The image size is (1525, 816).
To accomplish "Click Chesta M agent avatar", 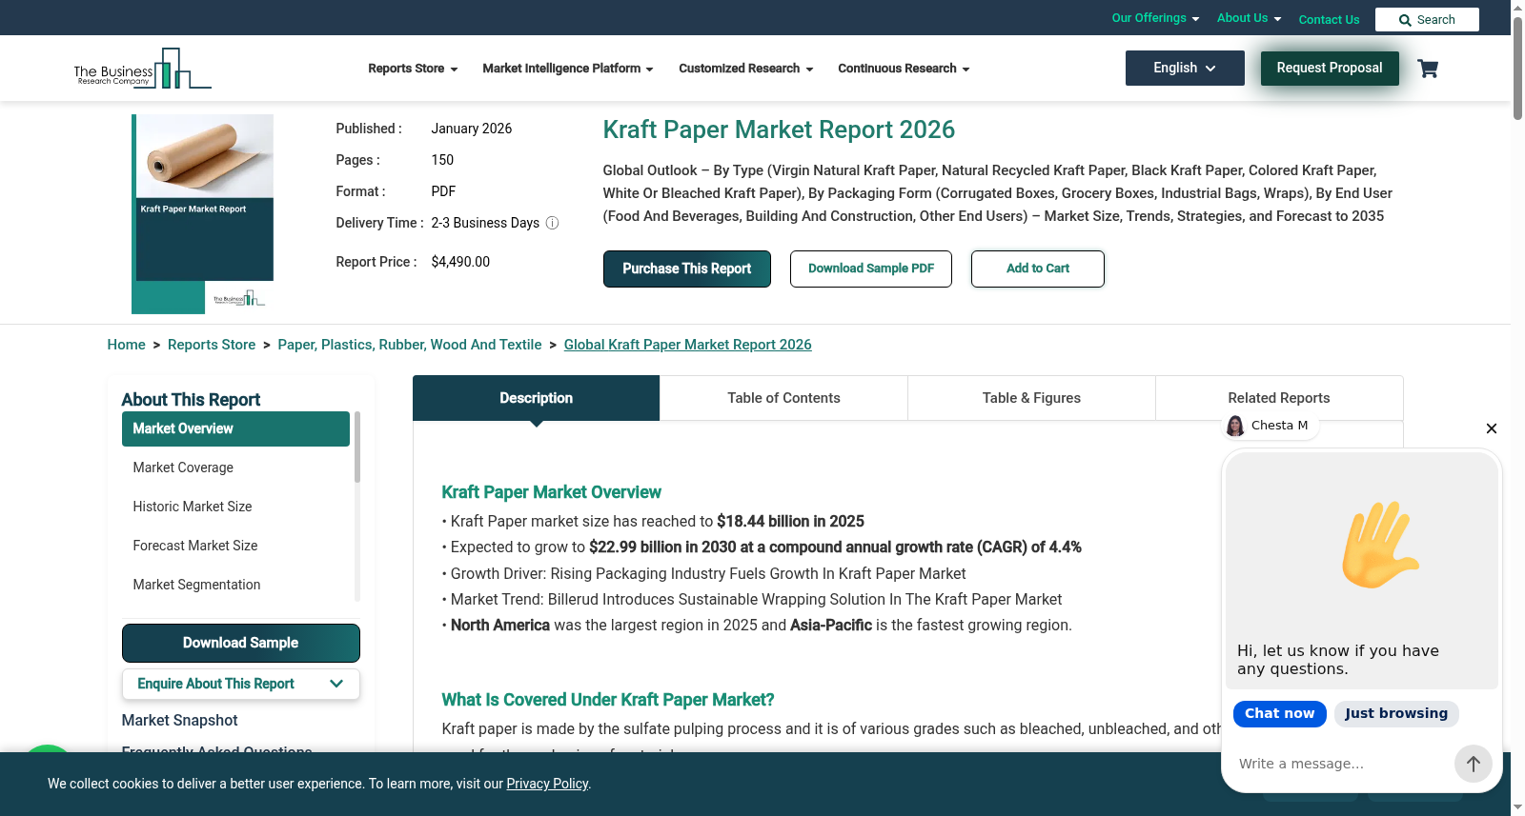I will (x=1235, y=426).
